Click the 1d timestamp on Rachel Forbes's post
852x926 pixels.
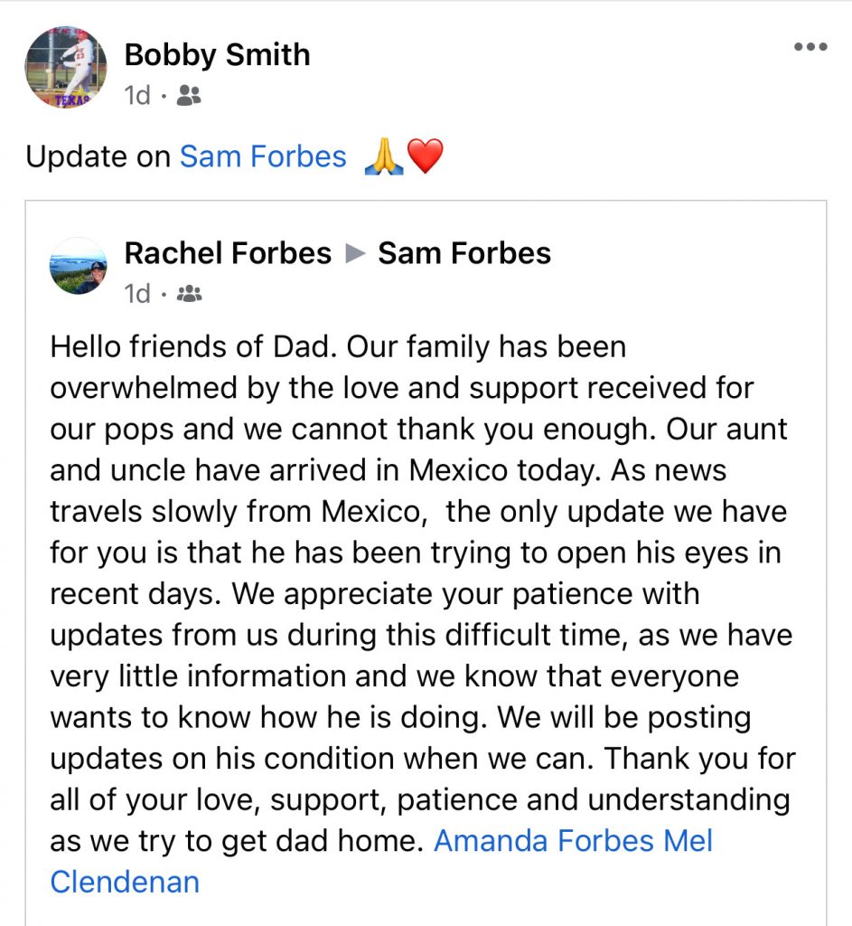[x=137, y=294]
